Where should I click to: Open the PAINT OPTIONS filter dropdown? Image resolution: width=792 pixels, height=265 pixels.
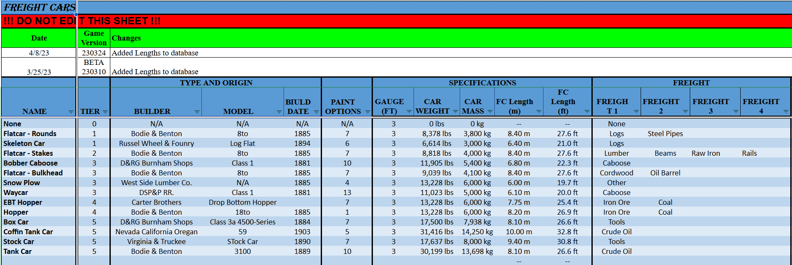(x=367, y=112)
